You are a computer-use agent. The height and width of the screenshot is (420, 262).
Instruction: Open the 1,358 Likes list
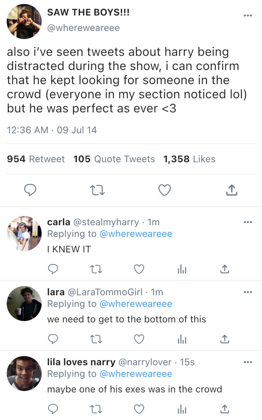[x=189, y=159]
